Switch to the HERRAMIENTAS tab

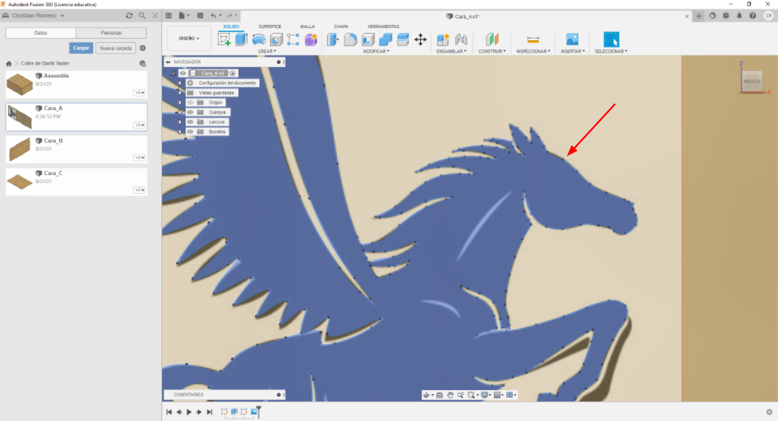pyautogui.click(x=383, y=27)
